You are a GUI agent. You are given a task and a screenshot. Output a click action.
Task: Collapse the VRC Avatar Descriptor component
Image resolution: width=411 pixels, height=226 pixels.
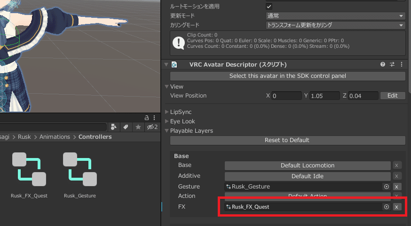coord(166,65)
